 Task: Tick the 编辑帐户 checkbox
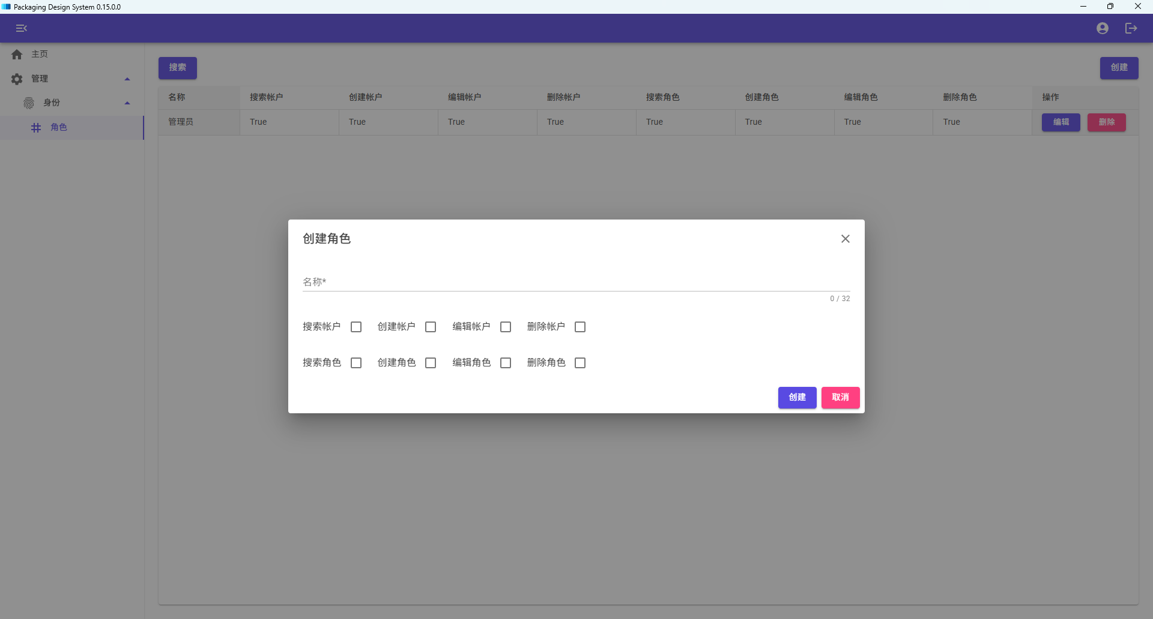(506, 327)
